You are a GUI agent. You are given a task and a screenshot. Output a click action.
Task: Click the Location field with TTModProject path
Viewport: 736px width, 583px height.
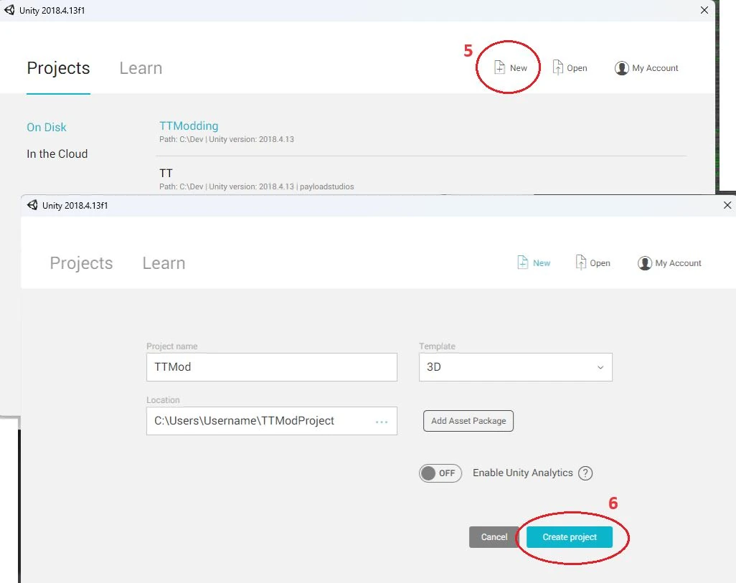(272, 421)
